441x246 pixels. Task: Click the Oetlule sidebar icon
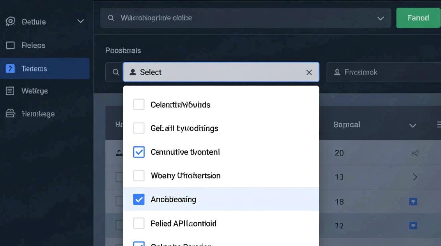point(10,22)
